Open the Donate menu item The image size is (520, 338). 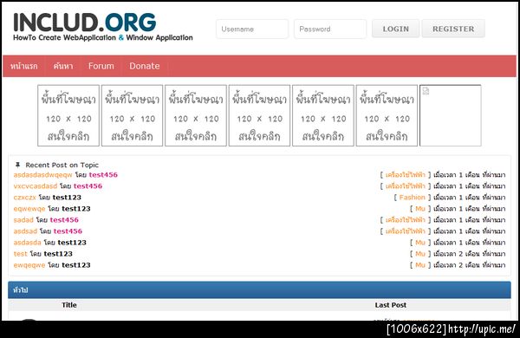[x=145, y=66]
